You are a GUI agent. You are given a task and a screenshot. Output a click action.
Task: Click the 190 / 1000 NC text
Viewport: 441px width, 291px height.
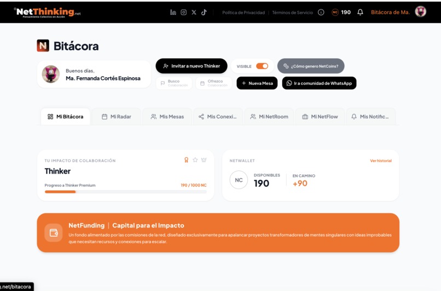194,185
